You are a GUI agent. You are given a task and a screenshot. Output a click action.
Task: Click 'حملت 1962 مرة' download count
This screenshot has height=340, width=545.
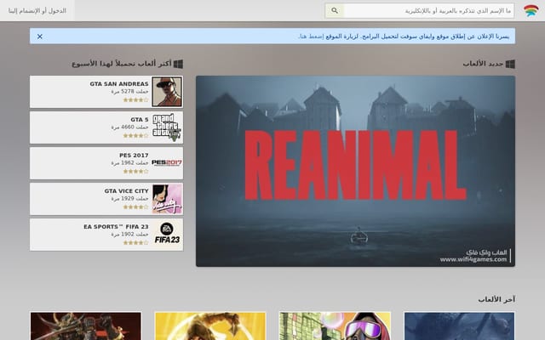129,162
